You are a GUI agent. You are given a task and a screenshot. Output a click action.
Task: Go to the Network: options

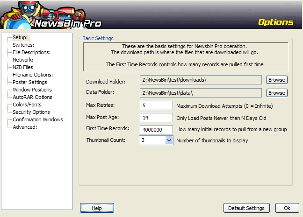[23, 60]
